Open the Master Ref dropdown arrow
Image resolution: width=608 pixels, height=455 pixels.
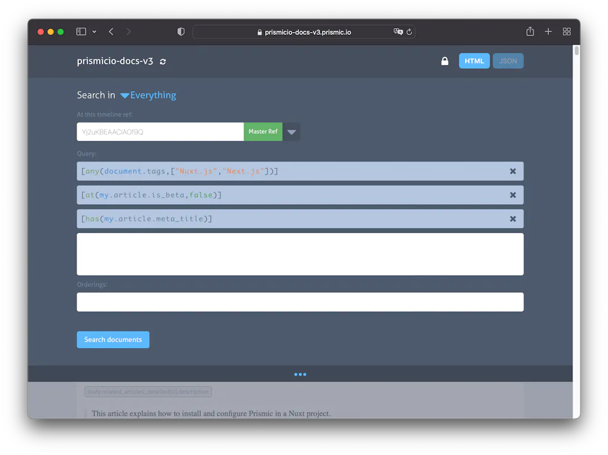[x=291, y=131]
